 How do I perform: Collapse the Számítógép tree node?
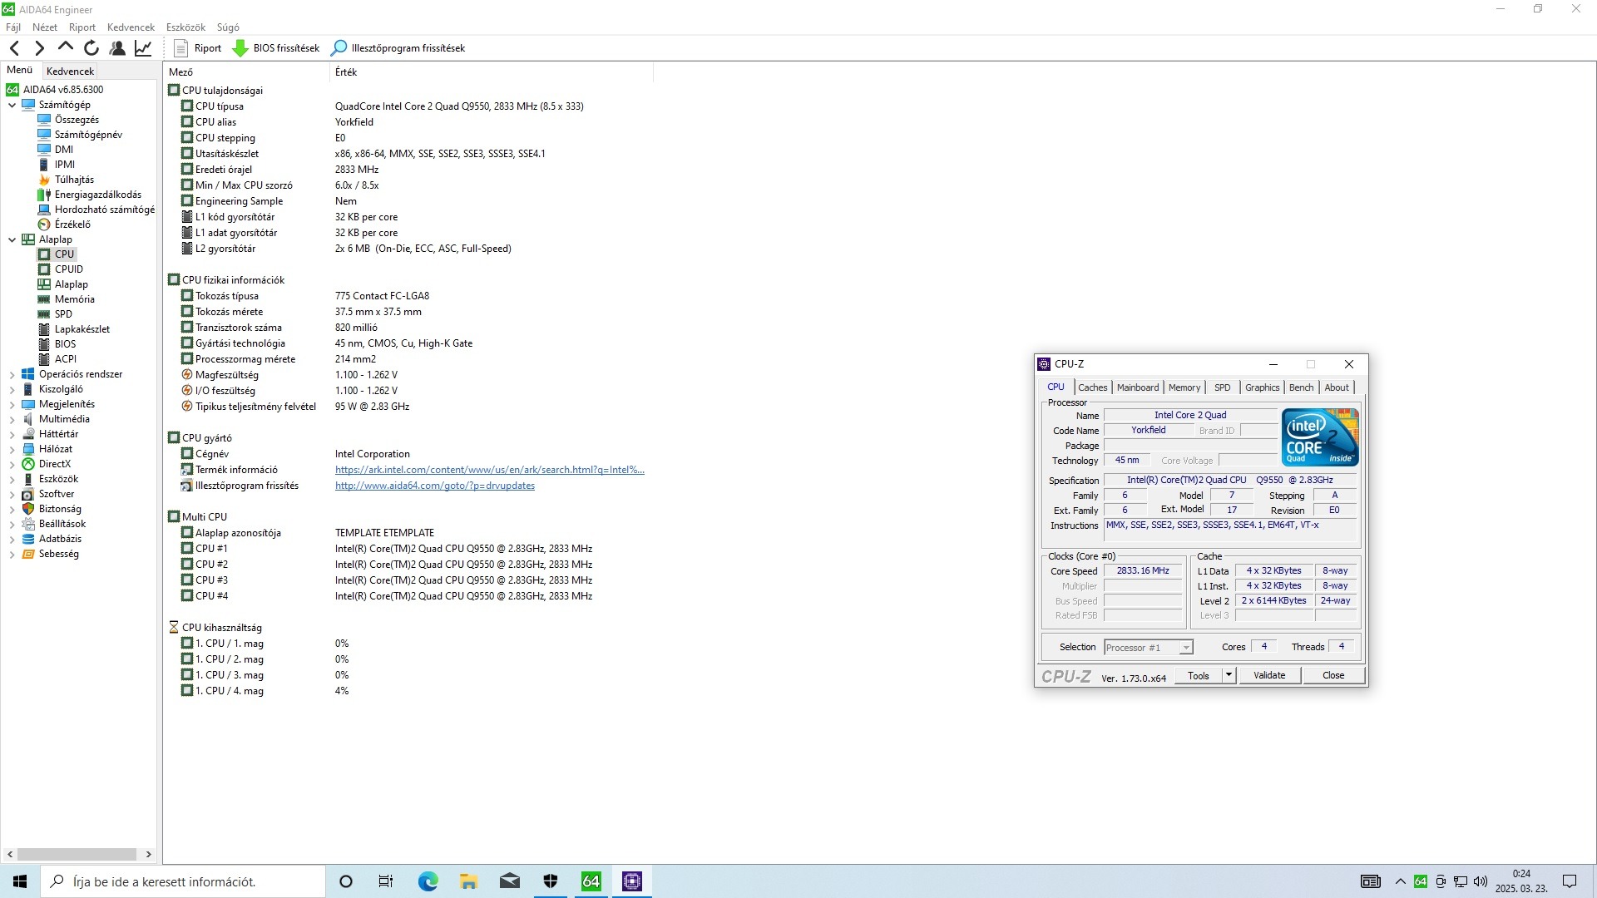click(12, 105)
